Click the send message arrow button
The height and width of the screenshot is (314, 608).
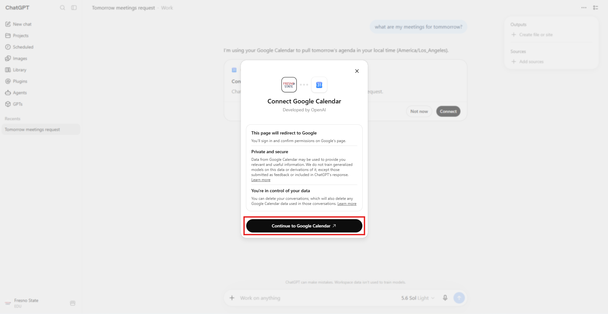click(459, 298)
